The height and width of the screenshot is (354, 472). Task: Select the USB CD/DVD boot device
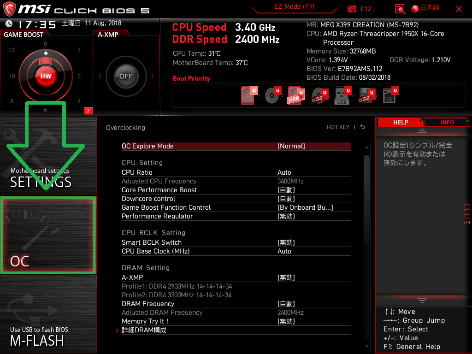(319, 95)
